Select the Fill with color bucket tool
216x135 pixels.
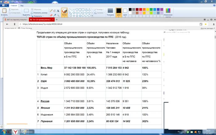click(55, 11)
